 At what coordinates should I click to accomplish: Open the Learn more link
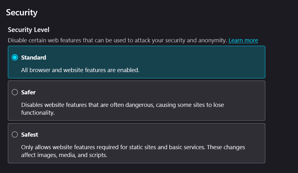[x=243, y=40]
